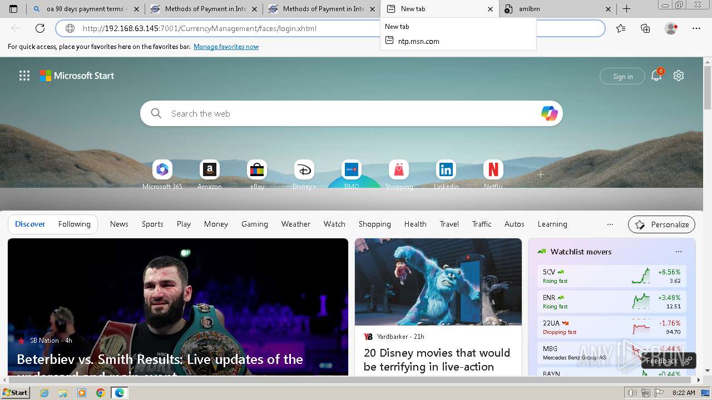Open the tab actions menu icon

pyautogui.click(x=13, y=9)
